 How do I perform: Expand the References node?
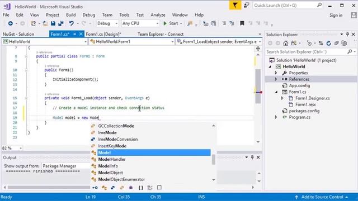[276, 79]
